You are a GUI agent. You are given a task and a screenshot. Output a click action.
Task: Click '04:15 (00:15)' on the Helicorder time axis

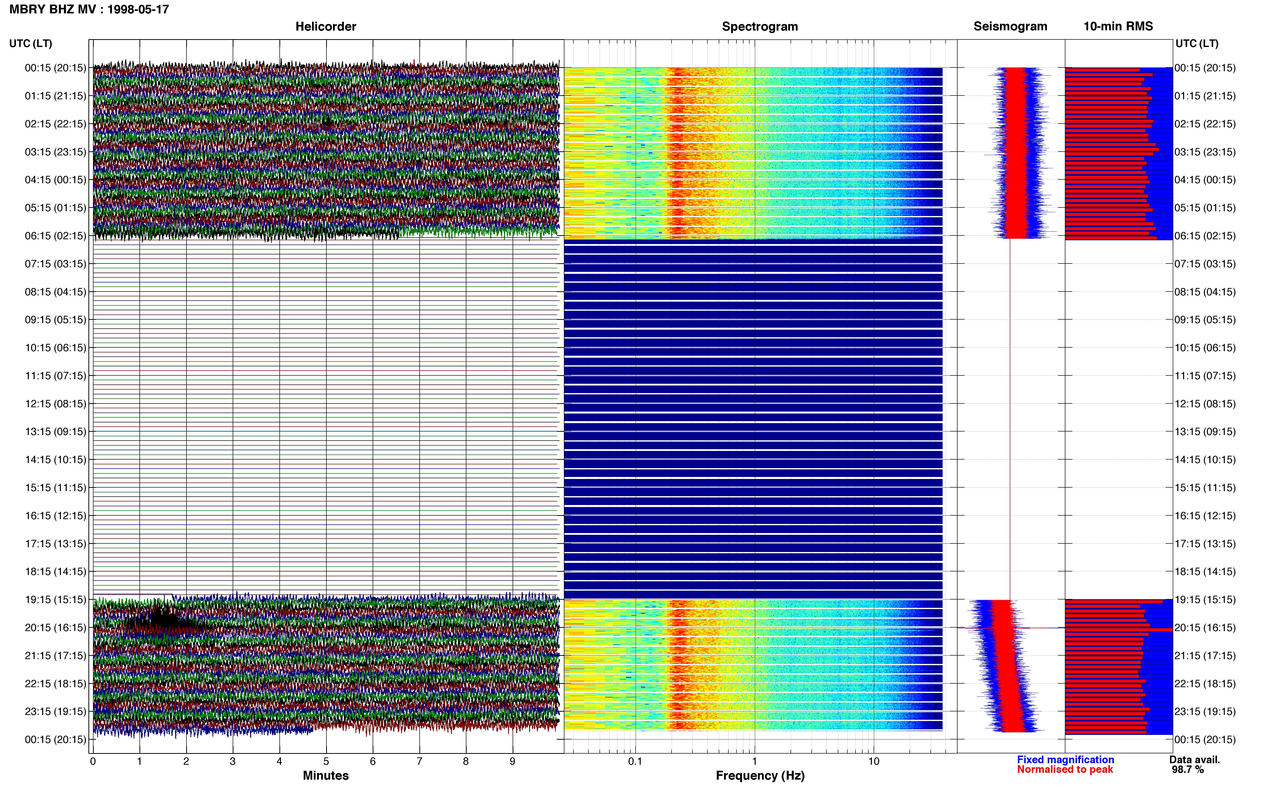[56, 180]
